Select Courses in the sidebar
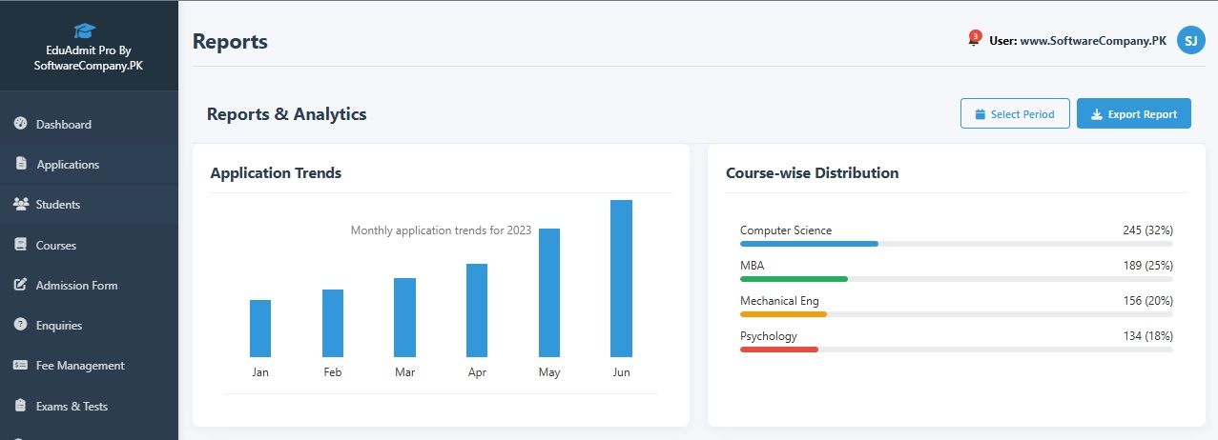This screenshot has height=440, width=1218. pos(89,245)
